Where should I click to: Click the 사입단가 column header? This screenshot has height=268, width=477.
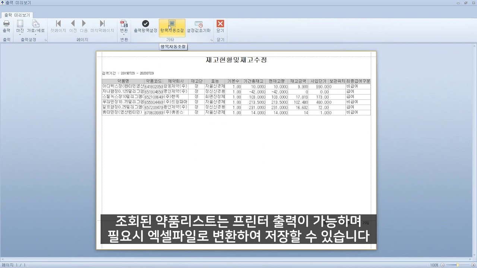[319, 81]
